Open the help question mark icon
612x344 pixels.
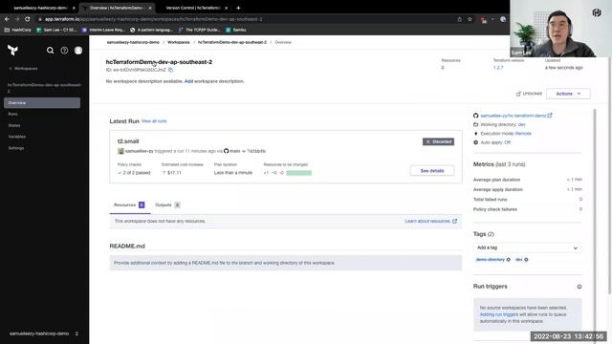pyautogui.click(x=64, y=51)
